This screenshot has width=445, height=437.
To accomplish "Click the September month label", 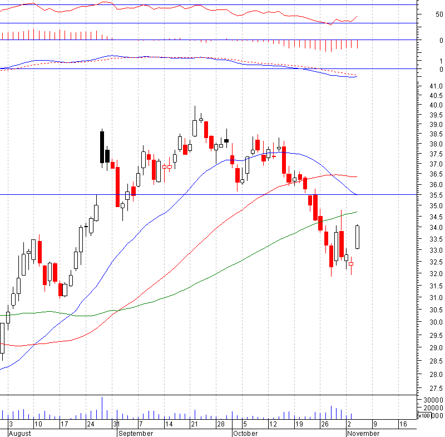I will click(x=136, y=433).
